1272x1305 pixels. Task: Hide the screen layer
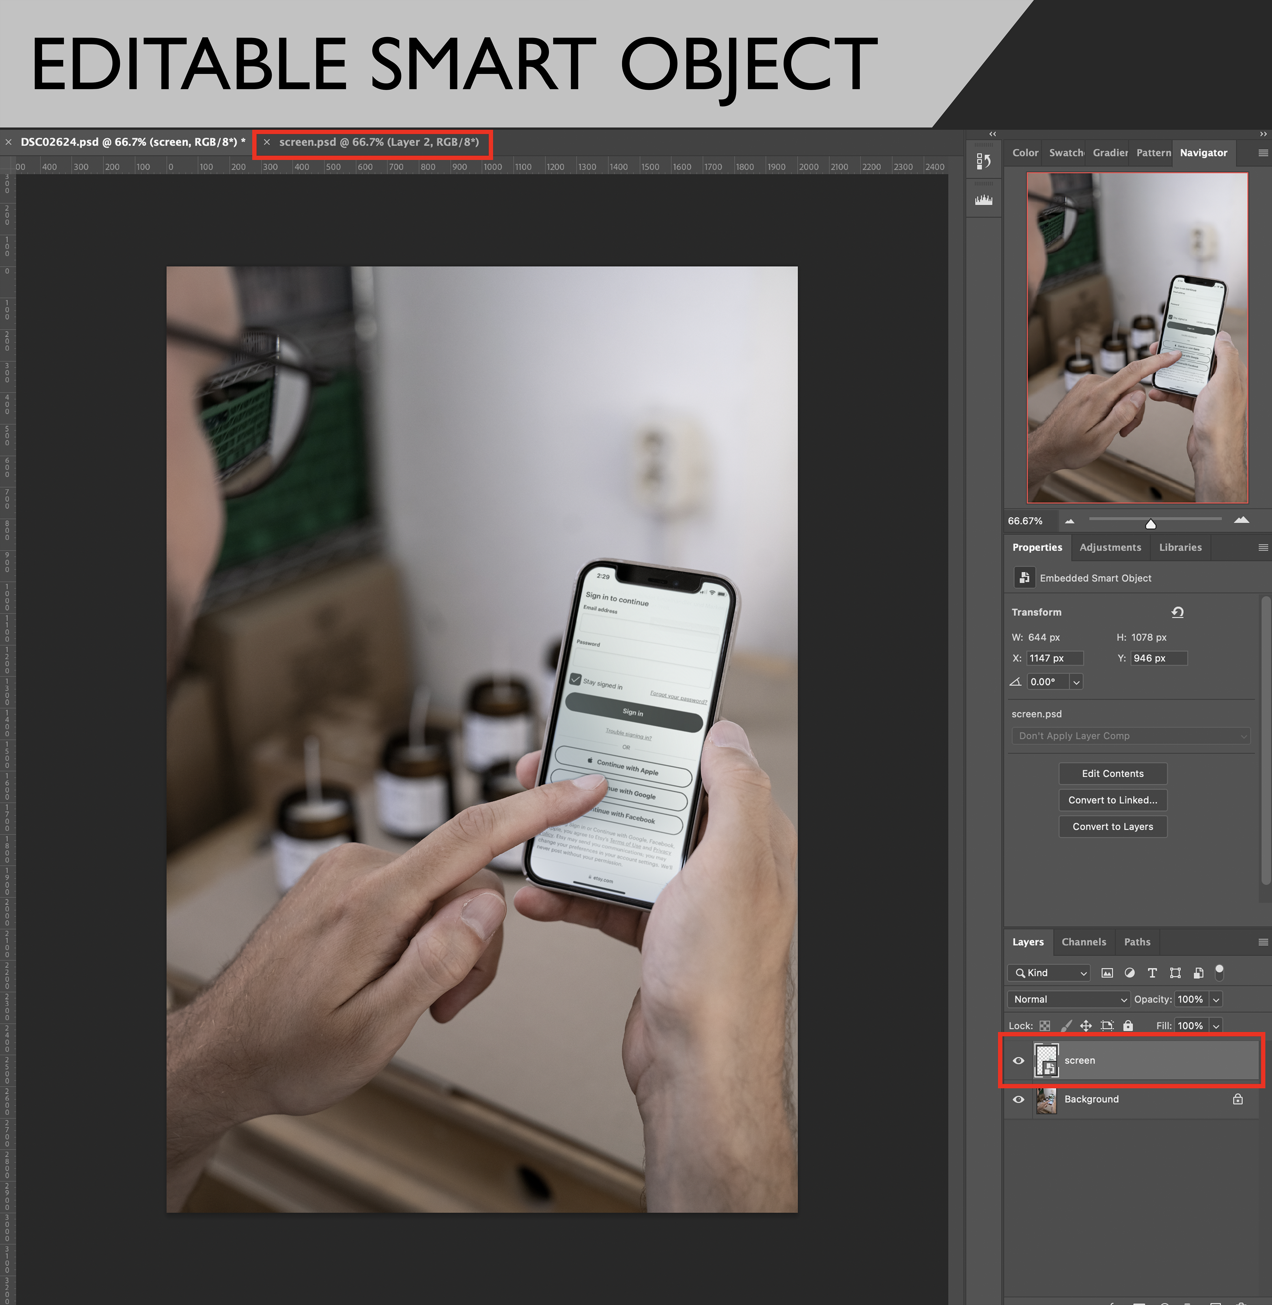pos(1018,1061)
